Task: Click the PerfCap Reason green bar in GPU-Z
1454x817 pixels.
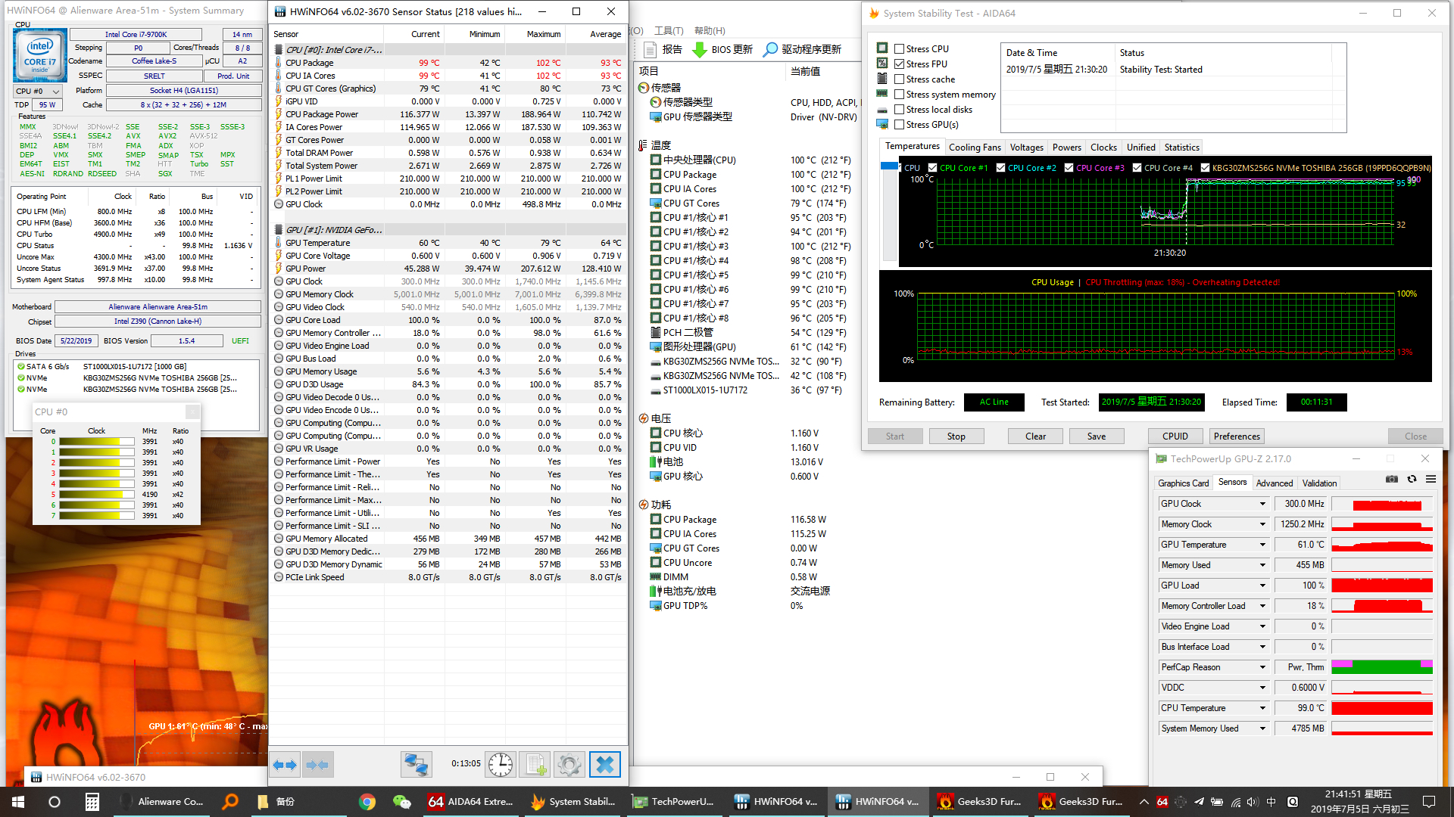Action: click(1382, 667)
